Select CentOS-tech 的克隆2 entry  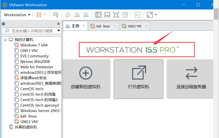tap(39, 100)
